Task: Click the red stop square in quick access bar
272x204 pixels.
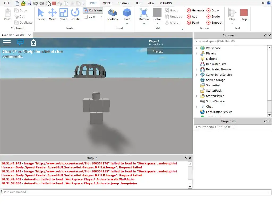Action: click(x=54, y=3)
